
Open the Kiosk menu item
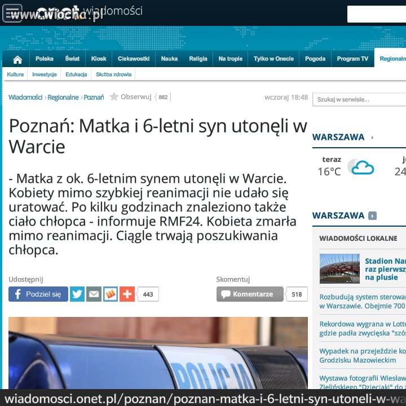click(x=99, y=59)
